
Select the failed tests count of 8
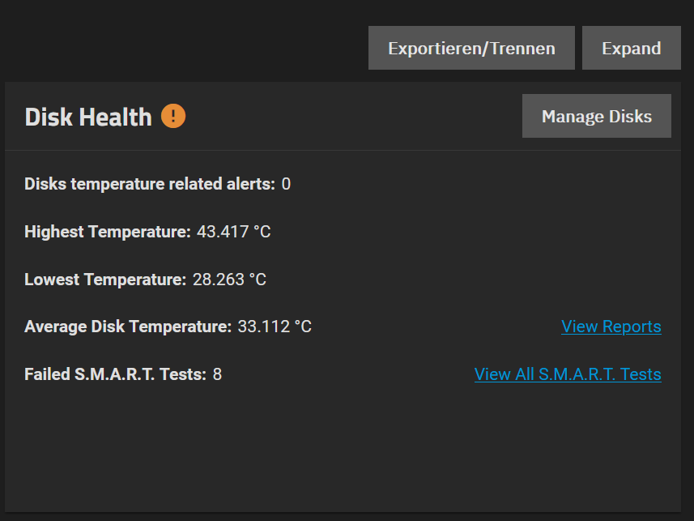click(217, 374)
